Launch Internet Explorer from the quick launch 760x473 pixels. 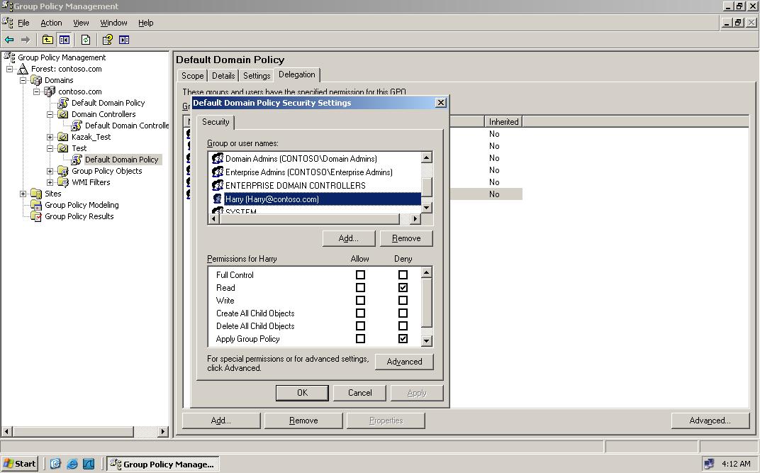click(72, 464)
